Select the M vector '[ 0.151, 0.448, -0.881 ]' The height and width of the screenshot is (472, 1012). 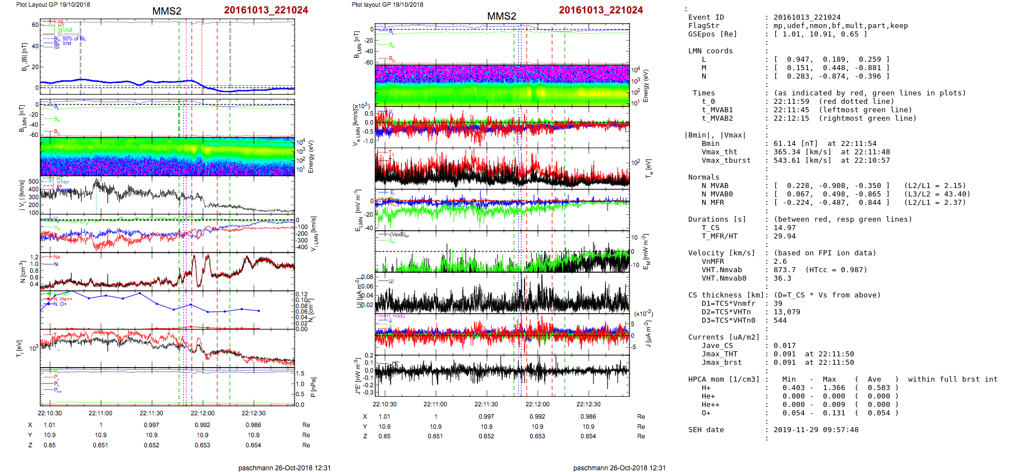point(831,68)
